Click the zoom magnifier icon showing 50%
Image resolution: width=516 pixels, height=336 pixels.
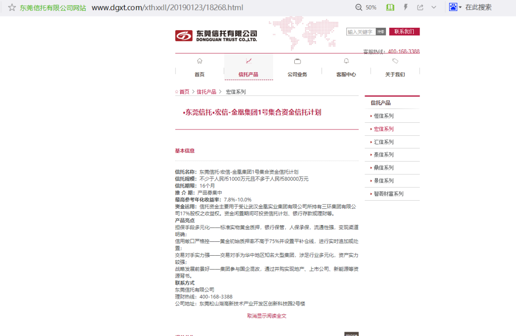pyautogui.click(x=359, y=8)
